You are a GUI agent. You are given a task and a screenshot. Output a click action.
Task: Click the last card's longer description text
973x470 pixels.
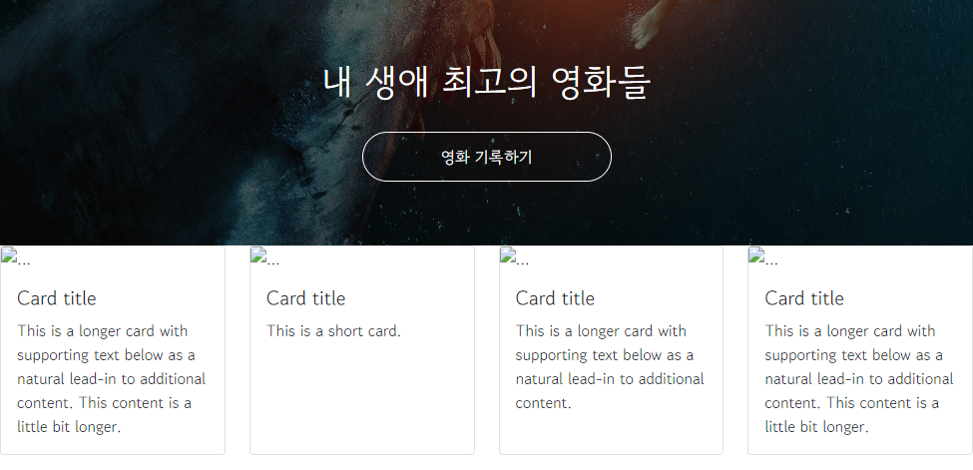tap(859, 379)
